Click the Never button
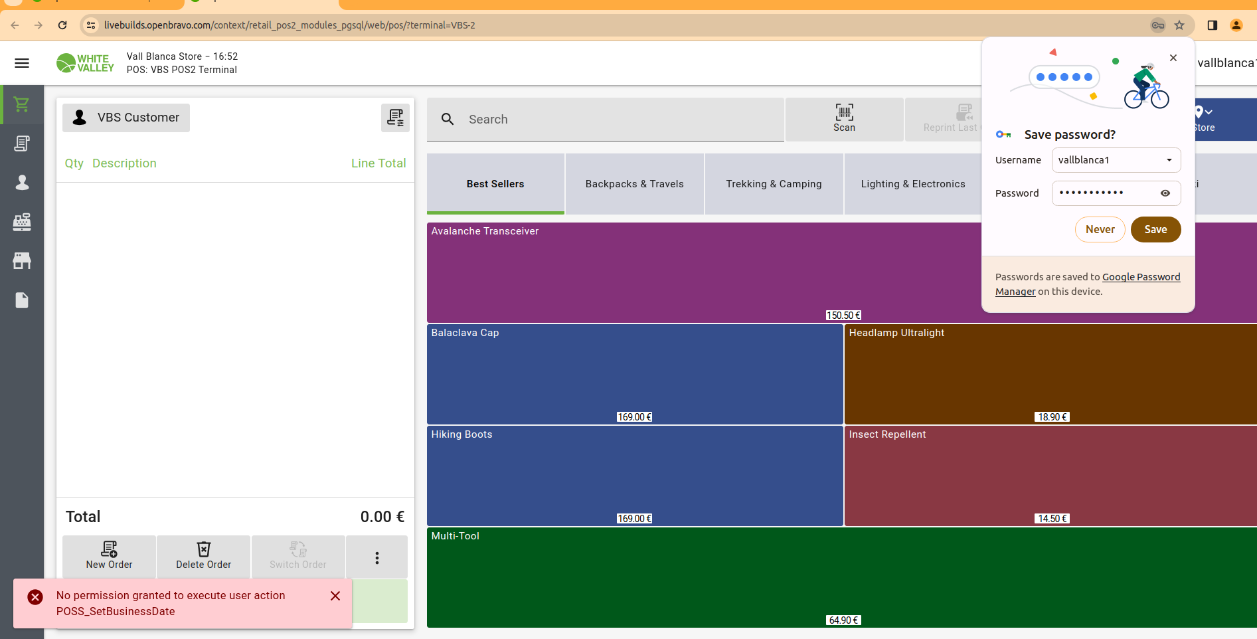Screen dimensions: 1257x639 [x=1100, y=229]
